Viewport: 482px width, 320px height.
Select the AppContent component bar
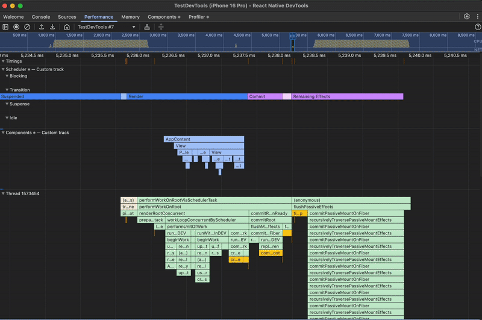(x=204, y=139)
